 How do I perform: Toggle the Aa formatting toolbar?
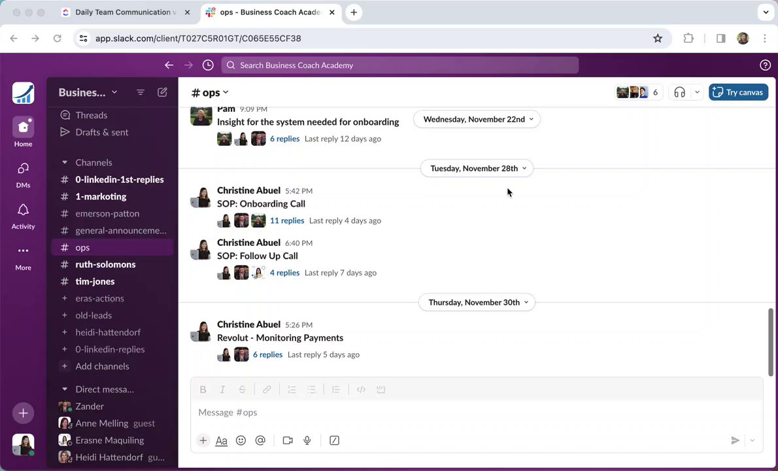[x=221, y=440]
